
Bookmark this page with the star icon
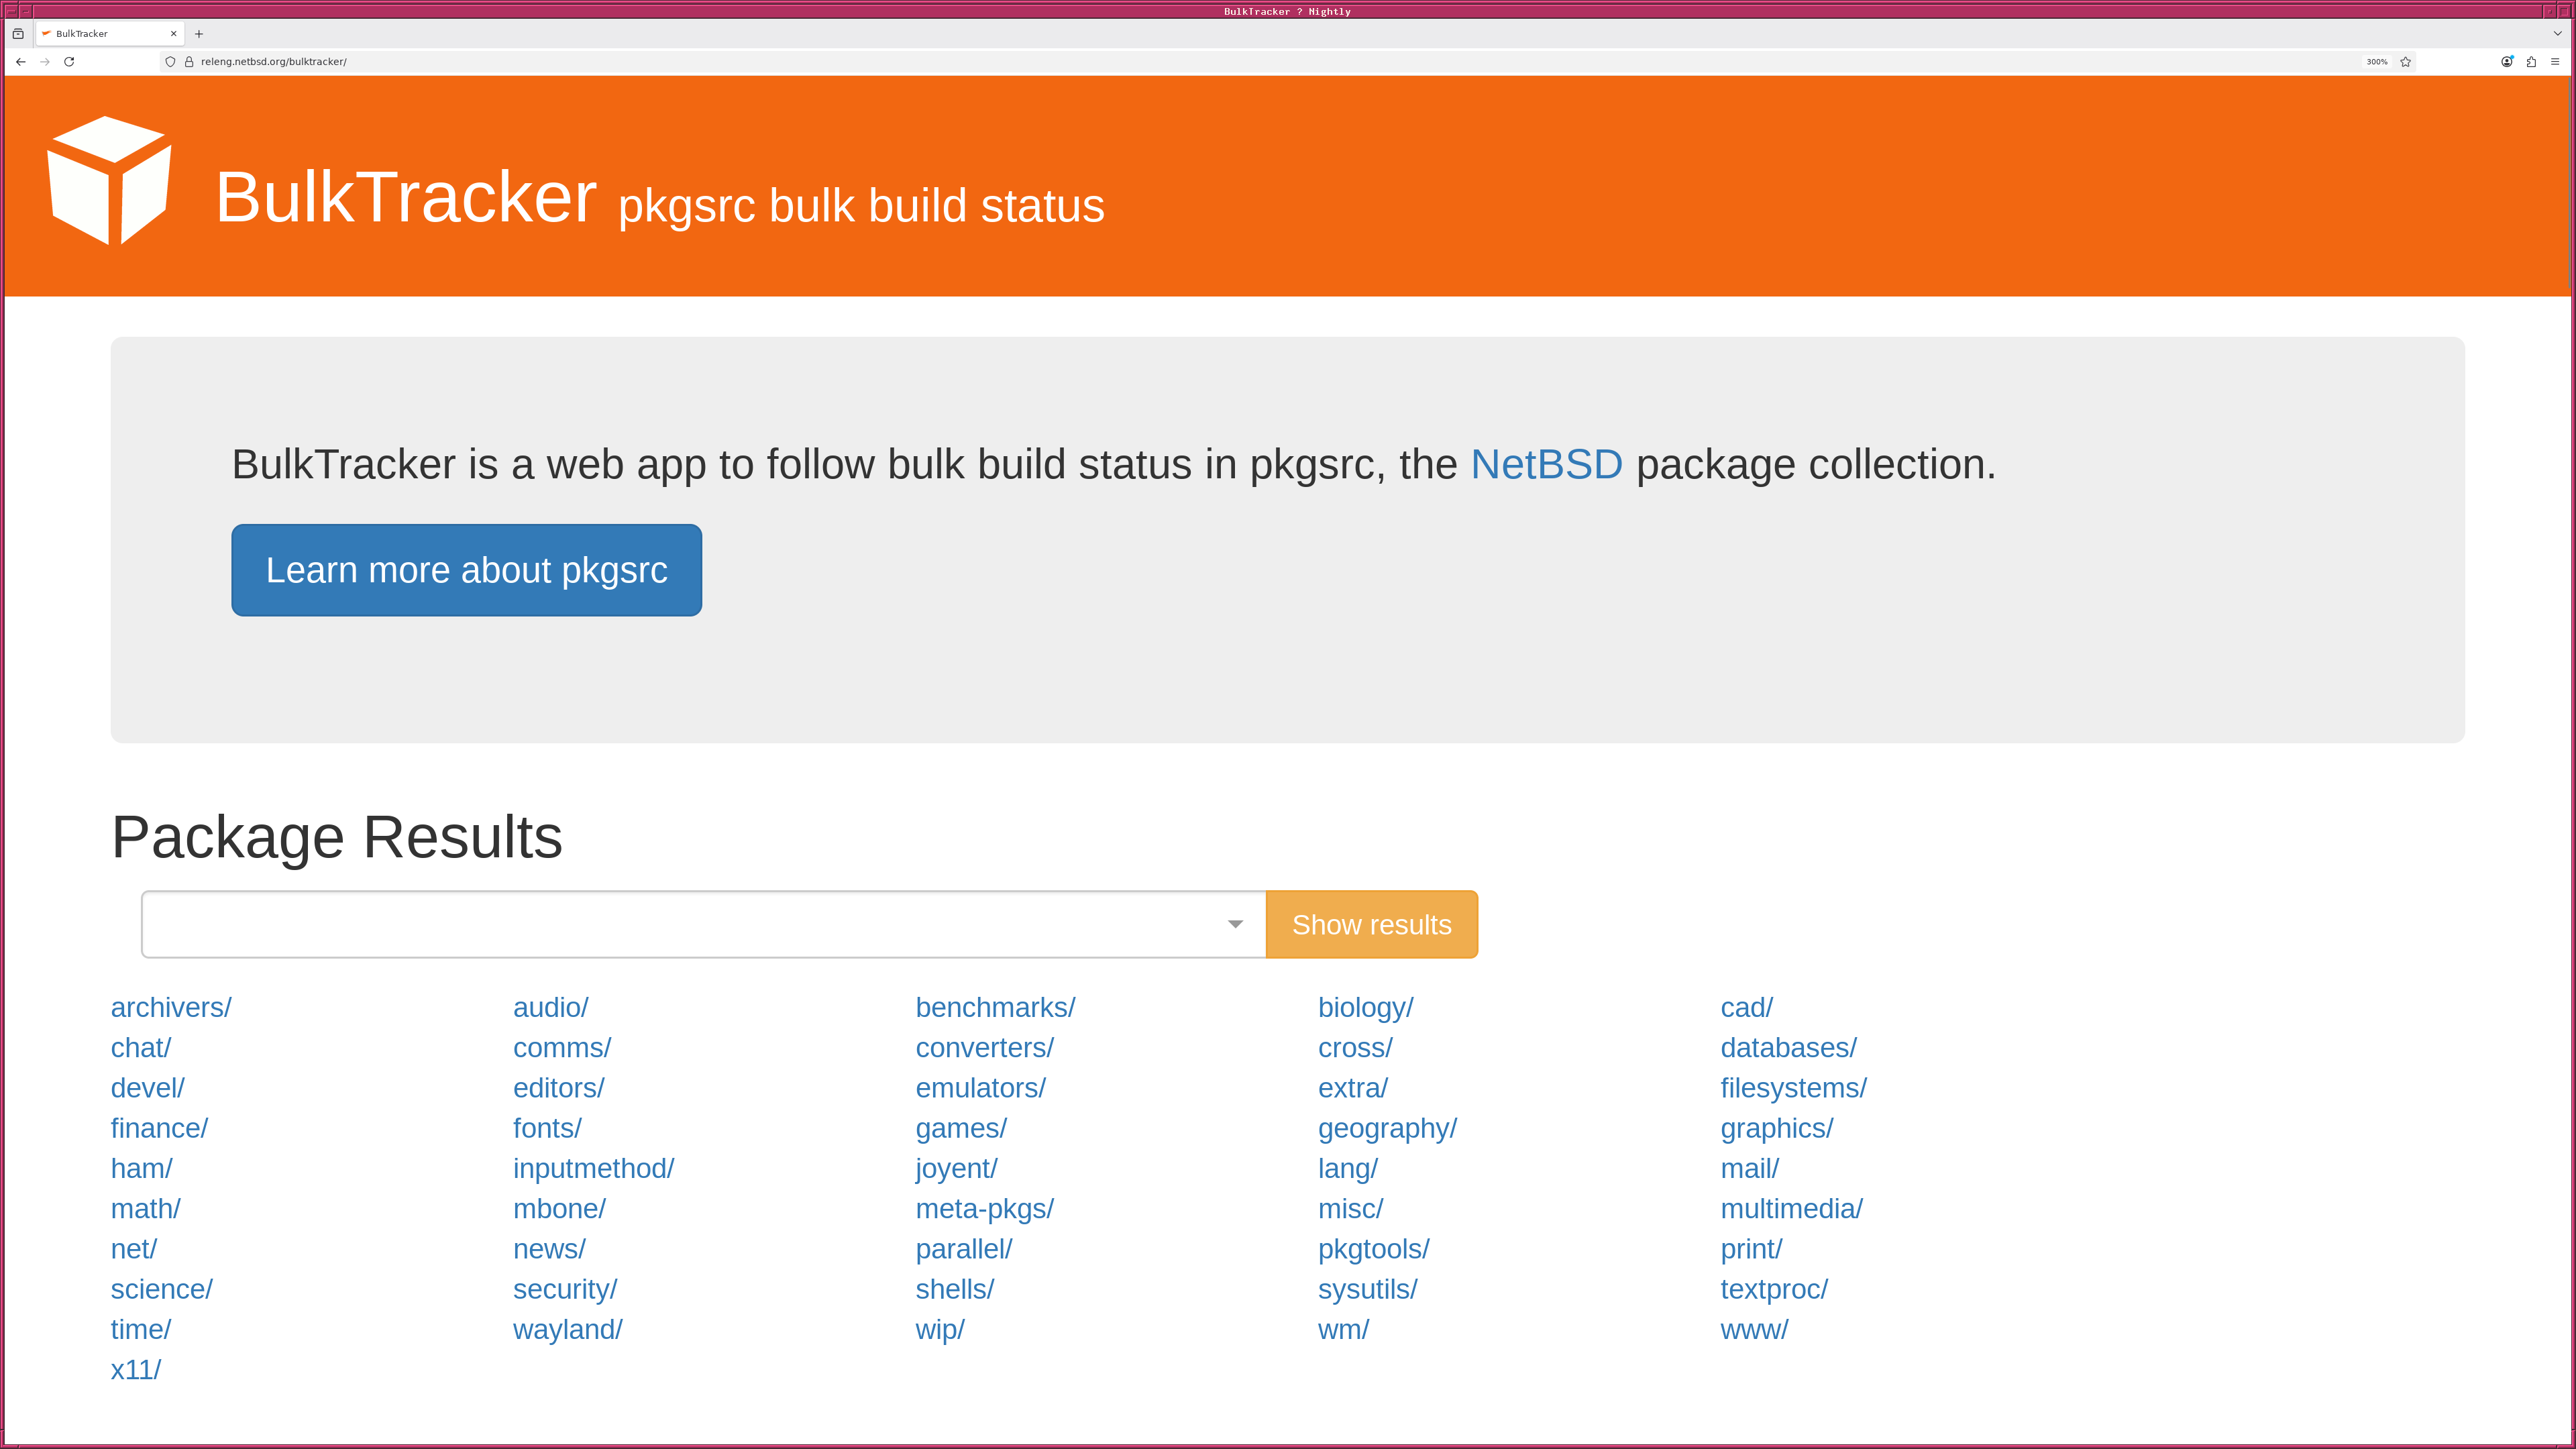tap(2406, 62)
